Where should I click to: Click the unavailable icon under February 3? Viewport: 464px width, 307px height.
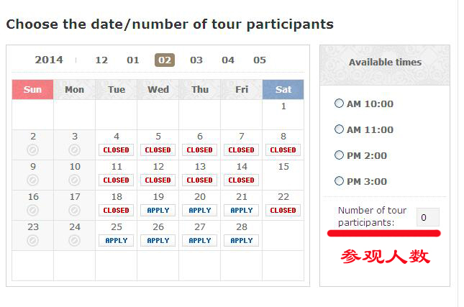pos(75,150)
